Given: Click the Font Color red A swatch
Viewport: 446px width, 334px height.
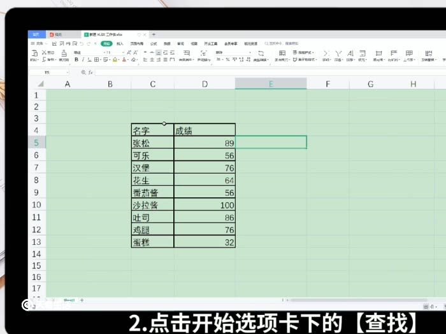Looking at the screenshot, I should tap(124, 60).
